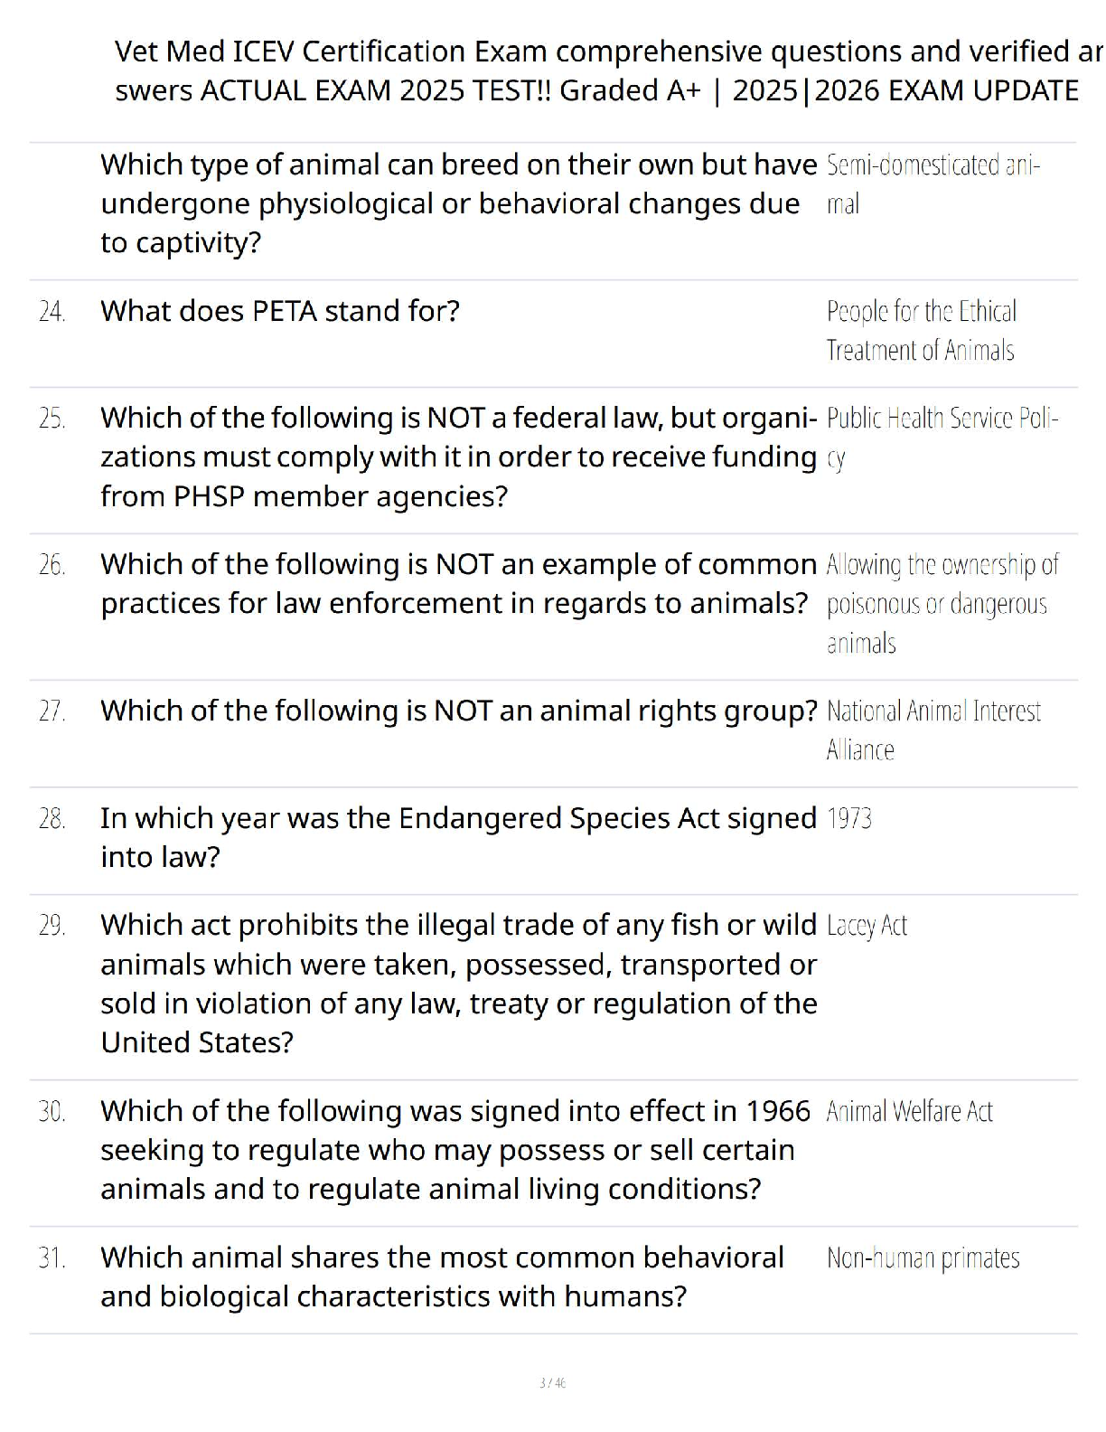Click the Endangered Species Act question
The image size is (1106, 1432).
pyautogui.click(x=458, y=837)
